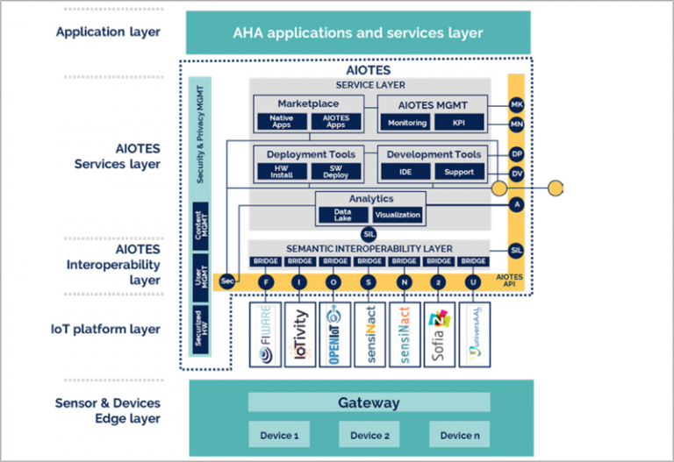Viewport: 674px width, 462px height.
Task: Select the Sofia2 platform logo
Action: click(439, 334)
